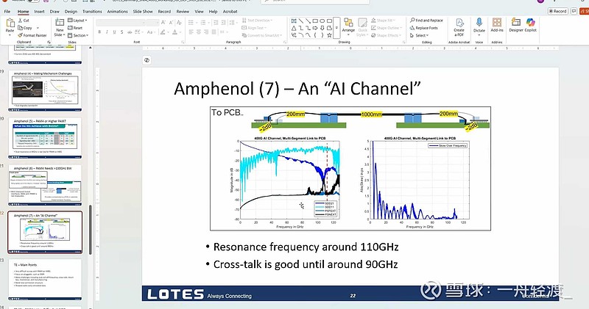The height and width of the screenshot is (309, 589).
Task: Increase font size with the larger A icon
Action: coord(163,23)
